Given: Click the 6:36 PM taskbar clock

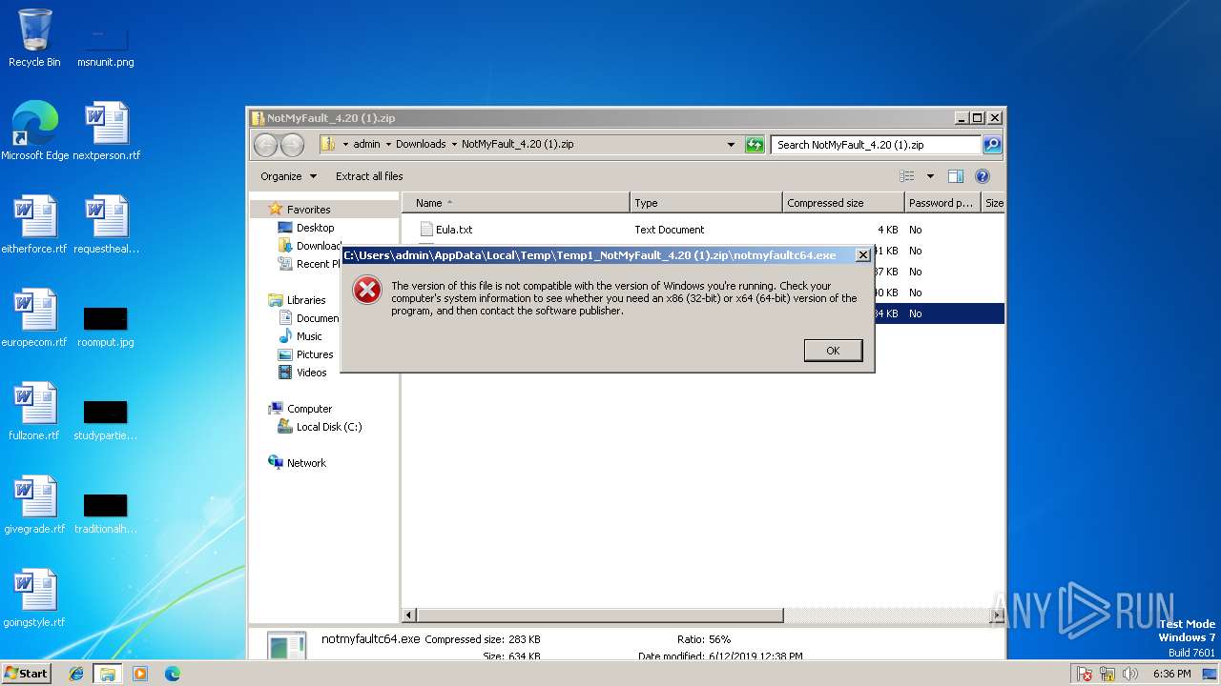Looking at the screenshot, I should tap(1171, 674).
